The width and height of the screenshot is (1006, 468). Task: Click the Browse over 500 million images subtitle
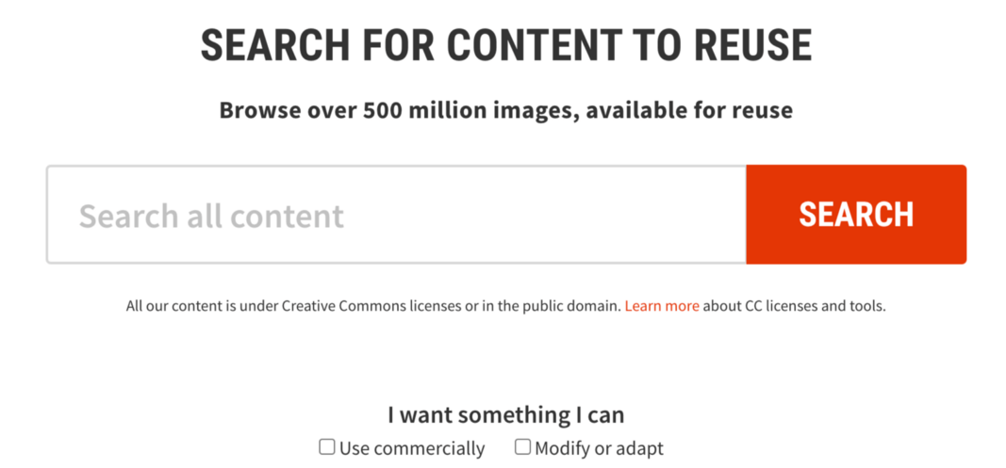point(506,110)
